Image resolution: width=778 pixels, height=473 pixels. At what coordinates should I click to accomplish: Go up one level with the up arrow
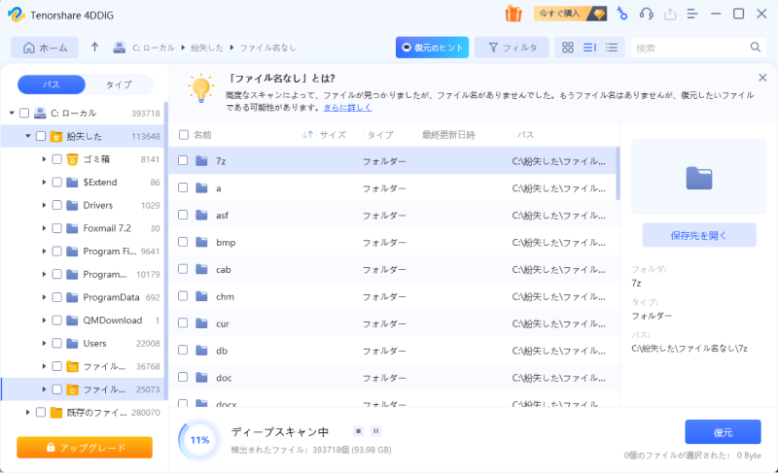94,47
